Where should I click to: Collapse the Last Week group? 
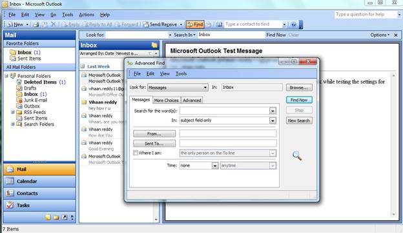click(83, 66)
